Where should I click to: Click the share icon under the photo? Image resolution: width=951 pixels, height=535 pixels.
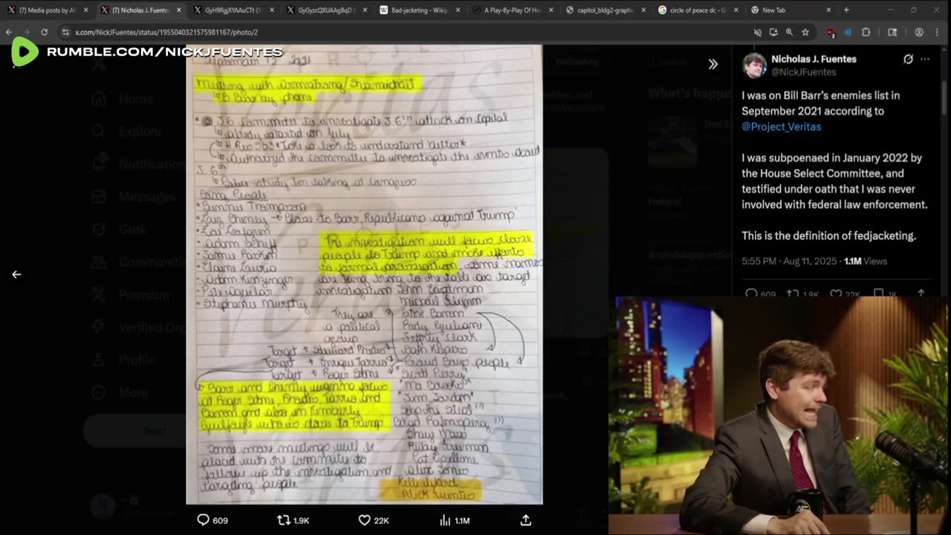525,520
